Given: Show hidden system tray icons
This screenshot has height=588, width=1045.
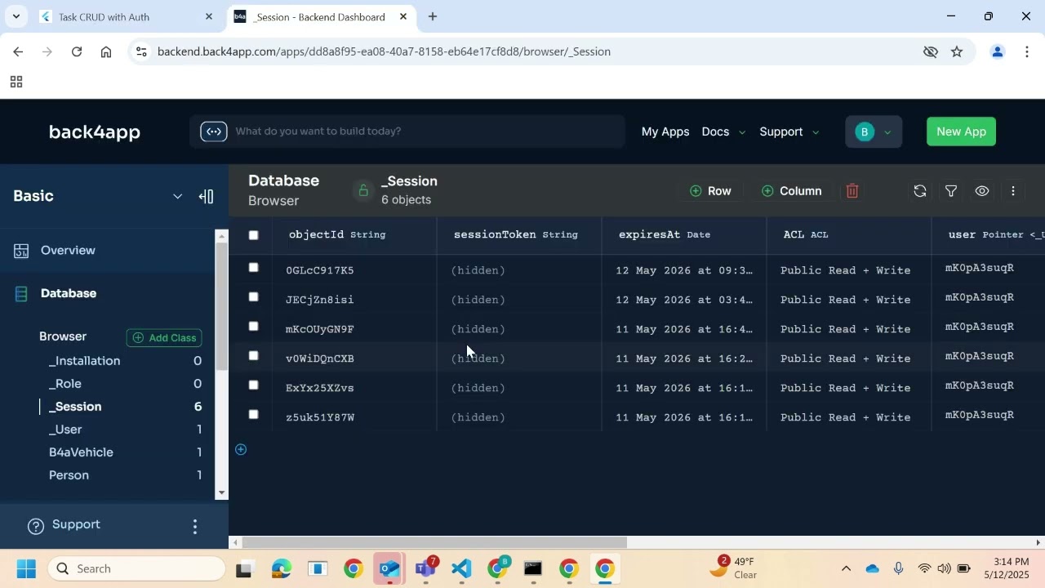Looking at the screenshot, I should tap(846, 569).
